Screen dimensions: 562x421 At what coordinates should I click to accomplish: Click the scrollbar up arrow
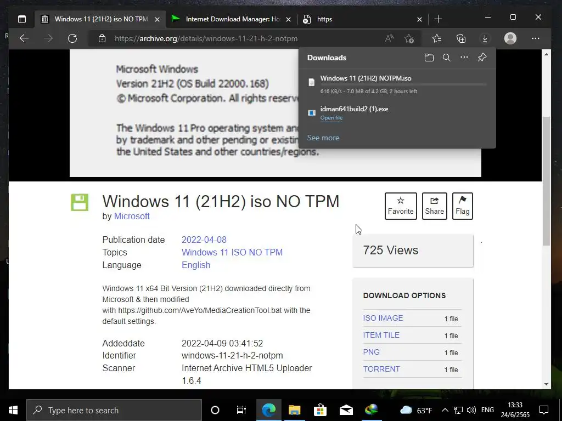click(546, 54)
